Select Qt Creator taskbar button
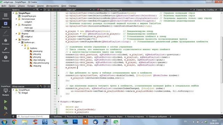Image resolution: width=223 pixels, height=125 pixels. point(116,122)
